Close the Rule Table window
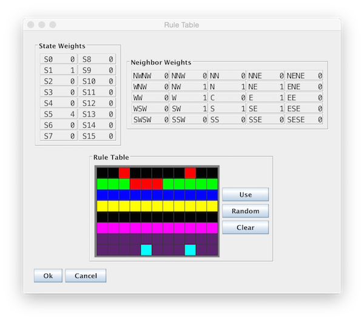The width and height of the screenshot is (364, 321). tap(31, 25)
